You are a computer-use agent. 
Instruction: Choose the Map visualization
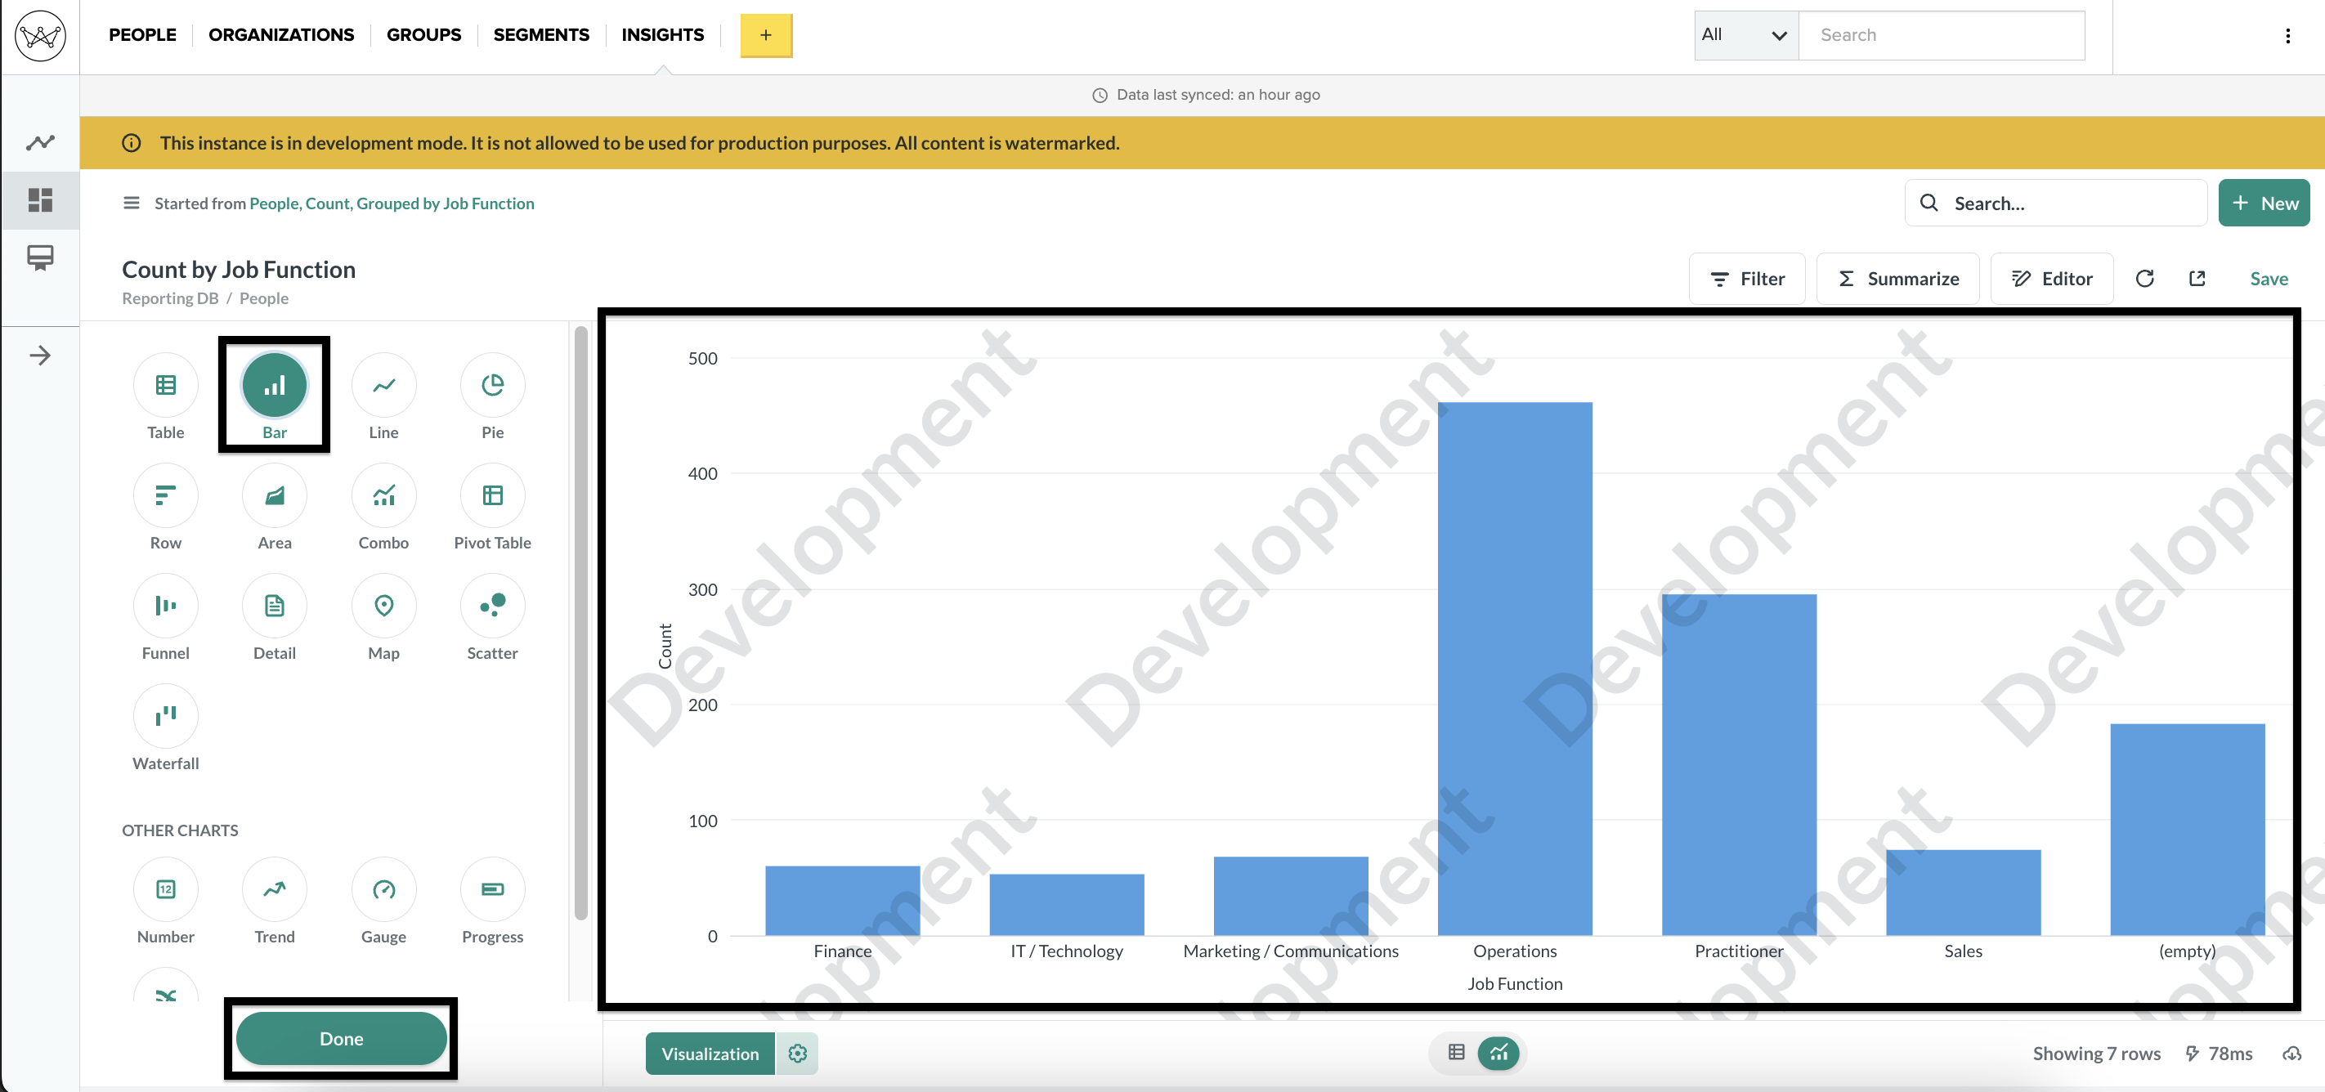383,606
